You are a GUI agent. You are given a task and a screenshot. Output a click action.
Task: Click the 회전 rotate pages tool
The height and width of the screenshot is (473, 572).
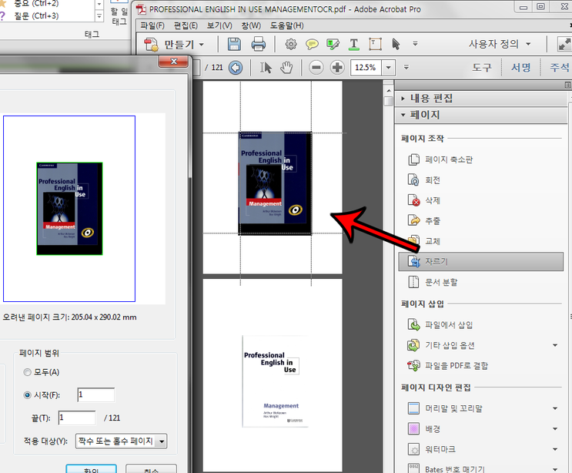tap(424, 180)
